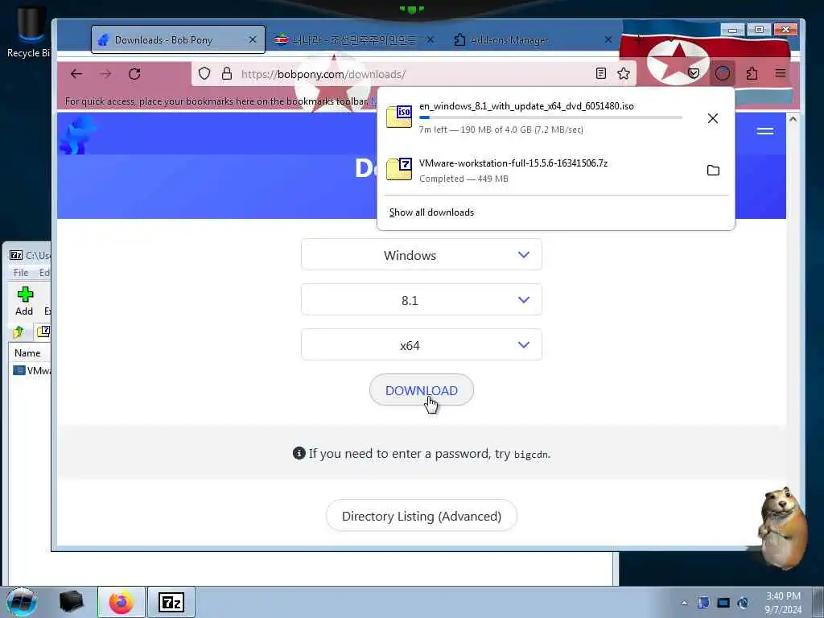Show hidden system tray icons
Image resolution: width=824 pixels, height=618 pixels.
tap(684, 604)
